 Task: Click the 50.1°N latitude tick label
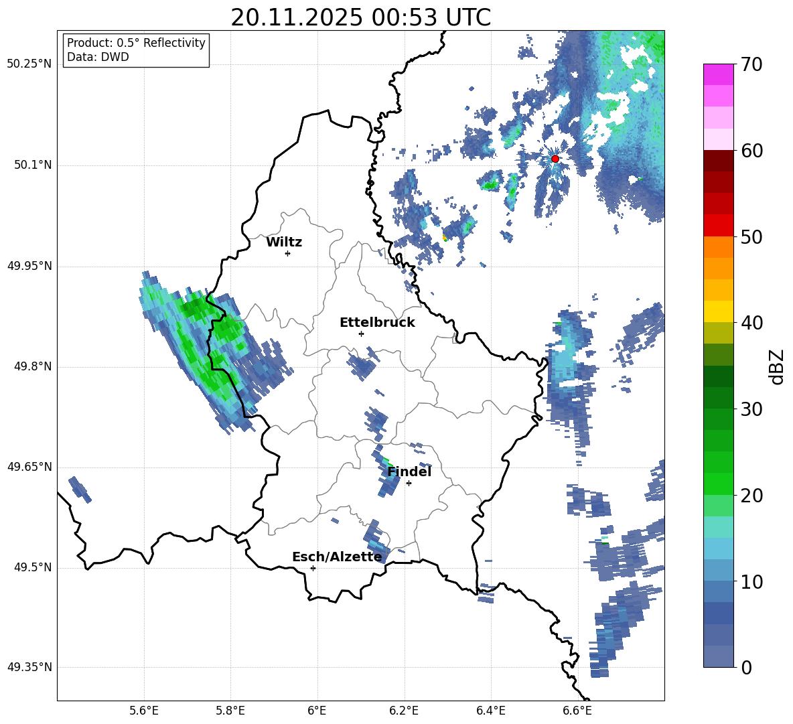click(x=30, y=165)
